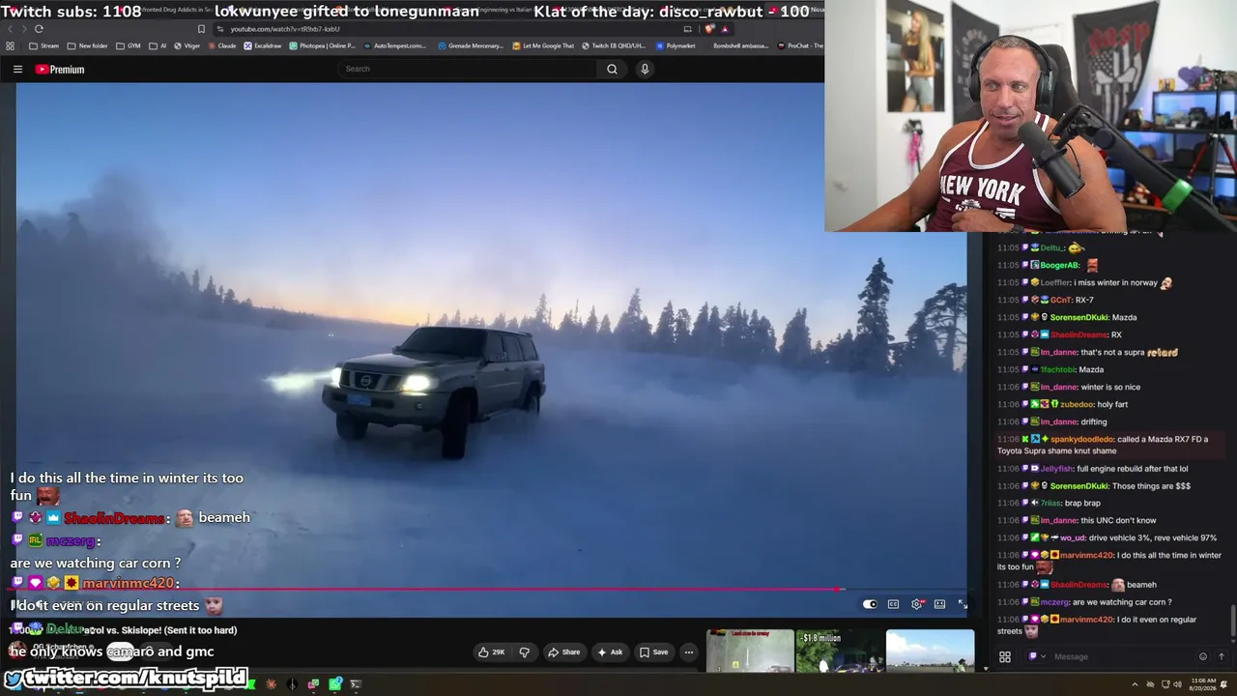Open video player settings gear
The width and height of the screenshot is (1237, 696).
(x=916, y=604)
